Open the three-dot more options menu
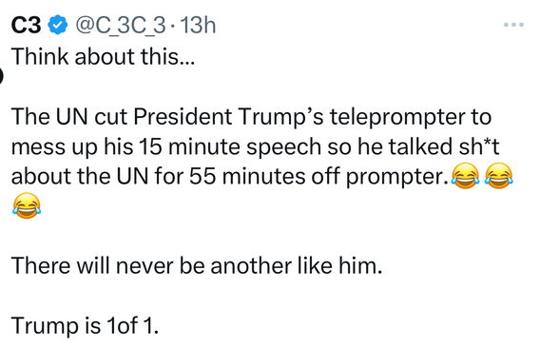The image size is (540, 348). tap(513, 25)
